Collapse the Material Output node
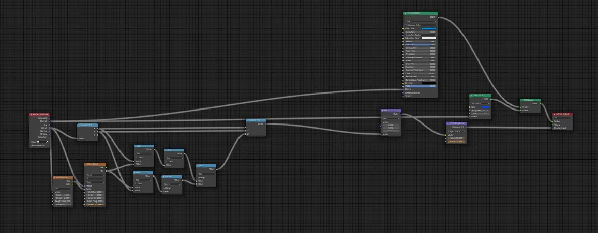This screenshot has width=598, height=233. click(554, 114)
